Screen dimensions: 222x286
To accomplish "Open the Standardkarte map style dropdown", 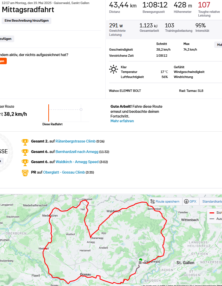I will coord(211,202).
